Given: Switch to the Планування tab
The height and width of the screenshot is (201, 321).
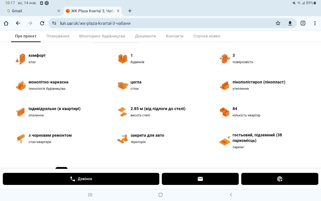Looking at the screenshot, I should [x=58, y=36].
